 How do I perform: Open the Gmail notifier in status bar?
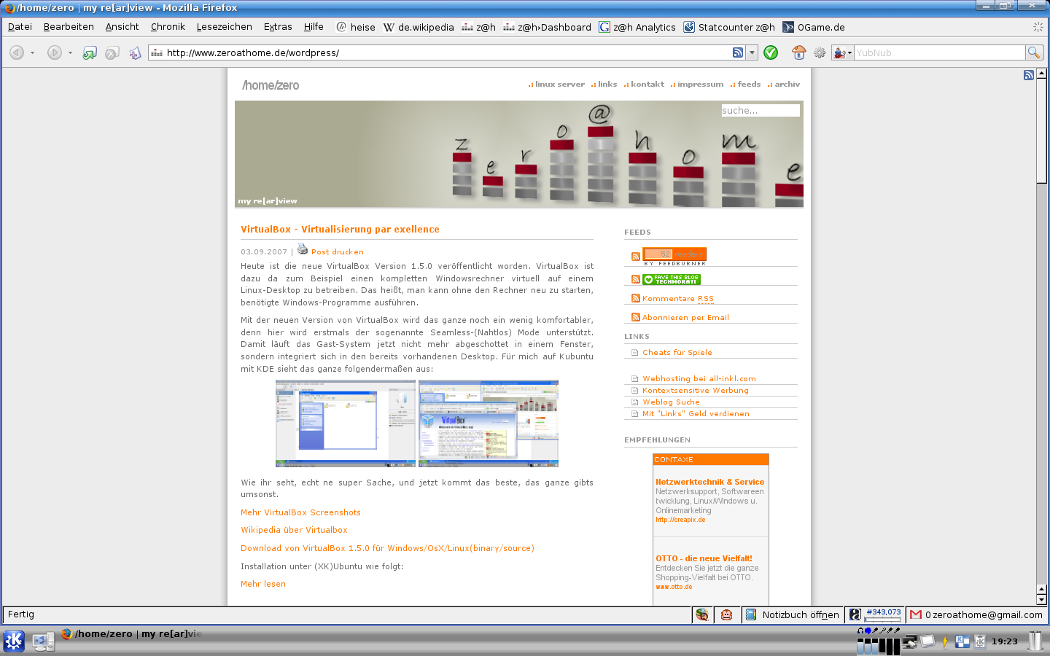(x=976, y=614)
